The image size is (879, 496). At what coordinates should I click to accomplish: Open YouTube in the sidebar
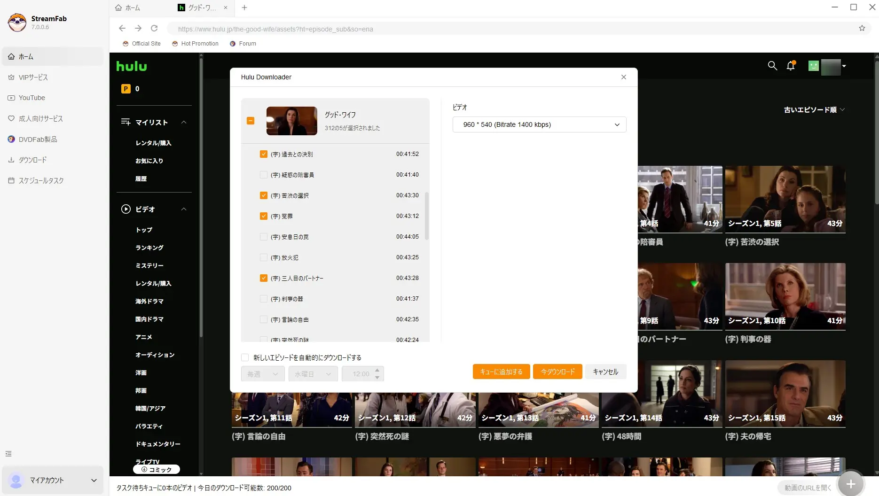[53, 98]
